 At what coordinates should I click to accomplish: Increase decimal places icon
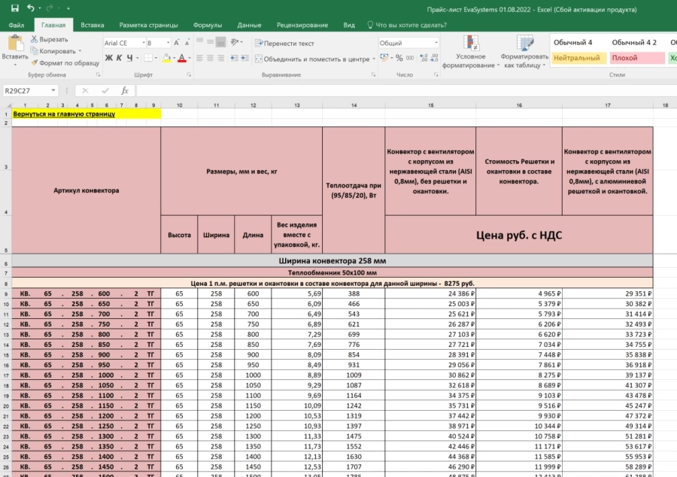424,58
